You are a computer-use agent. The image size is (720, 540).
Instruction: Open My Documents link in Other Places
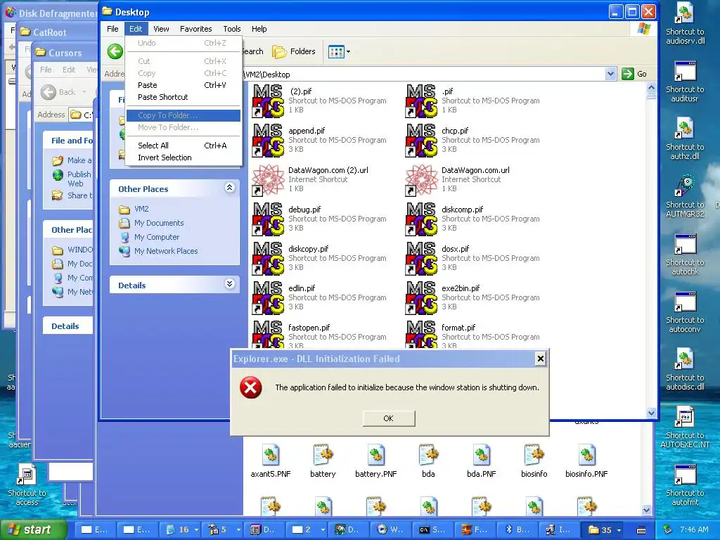tap(159, 223)
